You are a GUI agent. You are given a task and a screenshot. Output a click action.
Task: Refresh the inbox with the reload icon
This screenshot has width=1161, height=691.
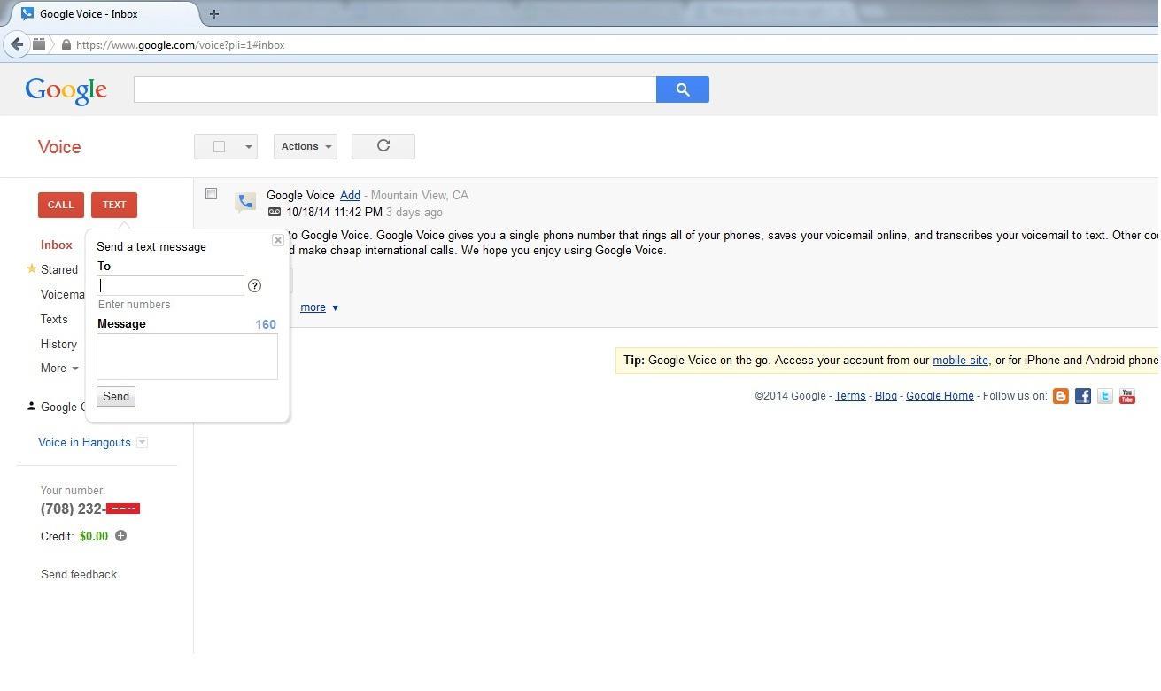click(x=383, y=145)
